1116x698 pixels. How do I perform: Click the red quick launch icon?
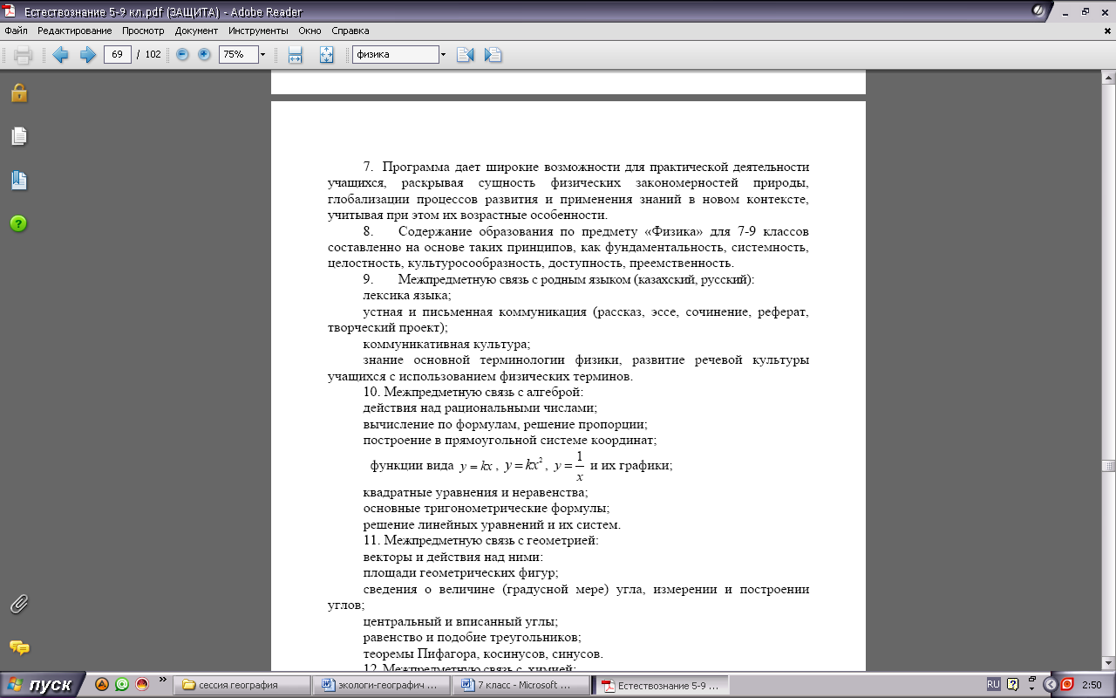[142, 685]
